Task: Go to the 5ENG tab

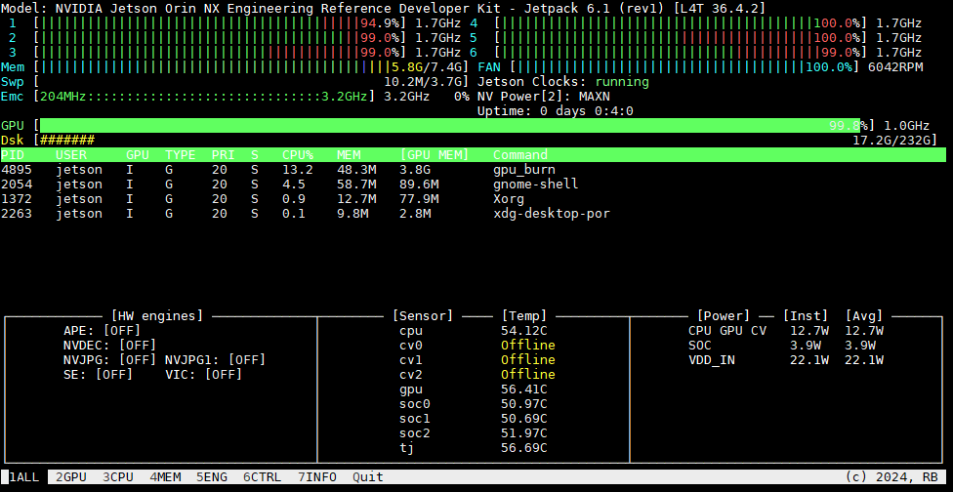Action: [x=212, y=477]
